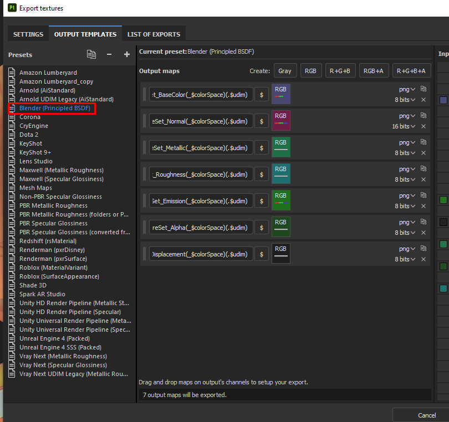The image size is (449, 422).
Task: Click the Normal RGB channel swatch
Action: tap(281, 120)
